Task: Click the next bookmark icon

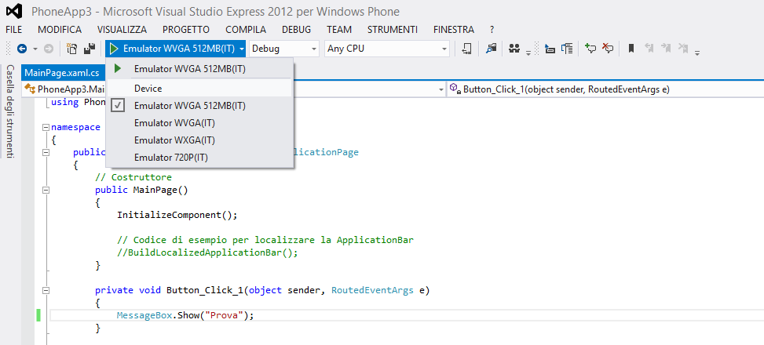Action: click(666, 48)
